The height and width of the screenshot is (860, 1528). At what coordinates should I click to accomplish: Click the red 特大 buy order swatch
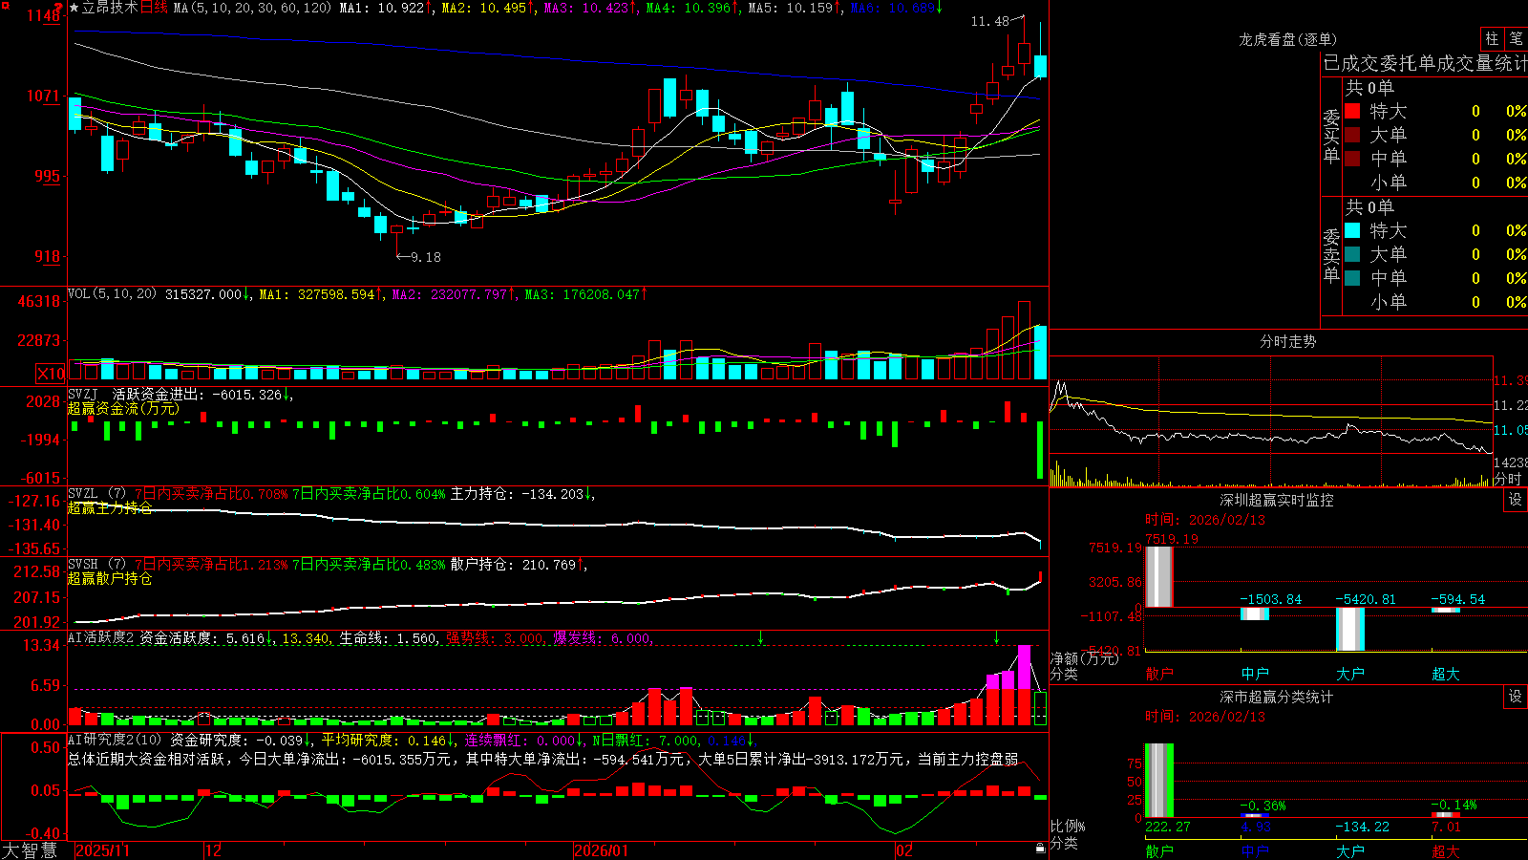click(1352, 111)
